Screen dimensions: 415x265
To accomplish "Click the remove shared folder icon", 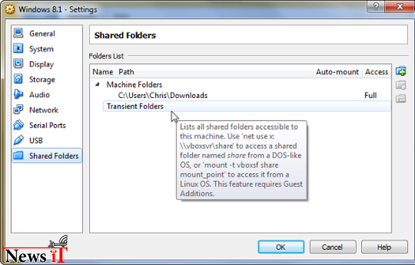I will point(400,99).
